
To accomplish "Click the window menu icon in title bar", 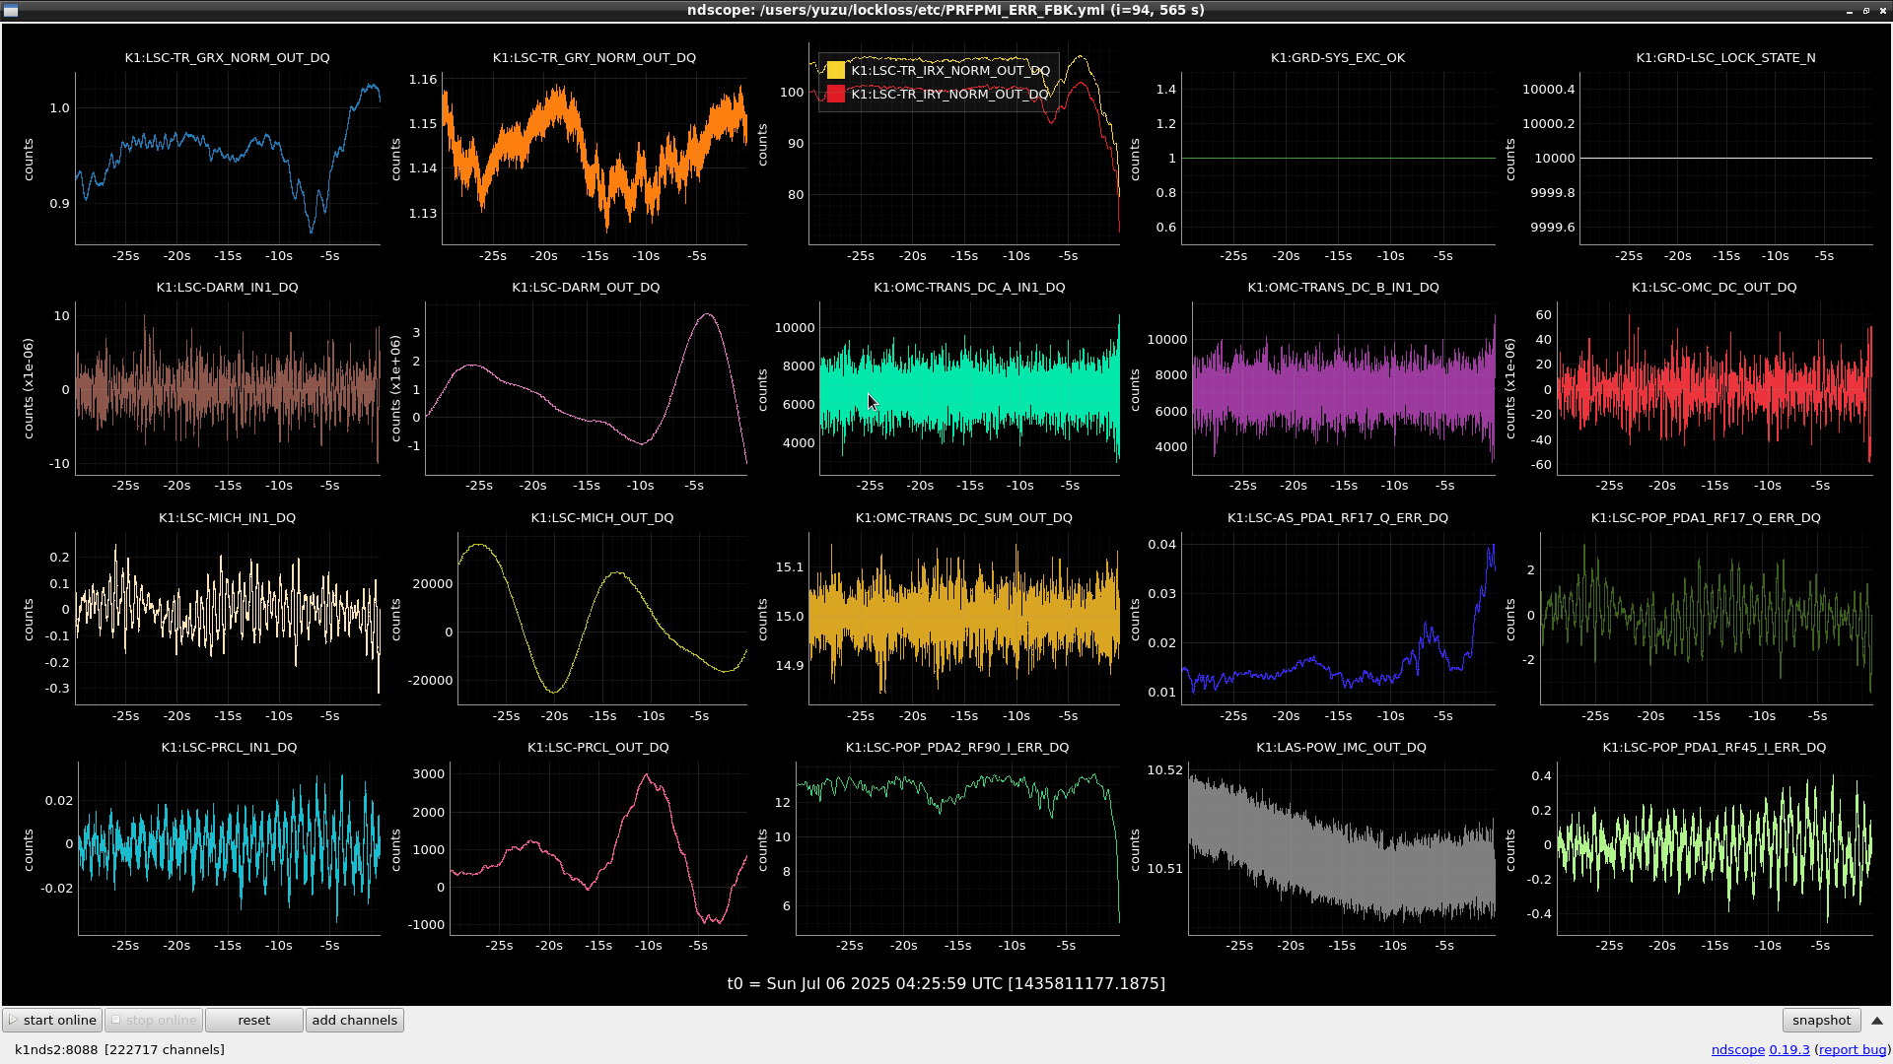I will click(x=9, y=10).
